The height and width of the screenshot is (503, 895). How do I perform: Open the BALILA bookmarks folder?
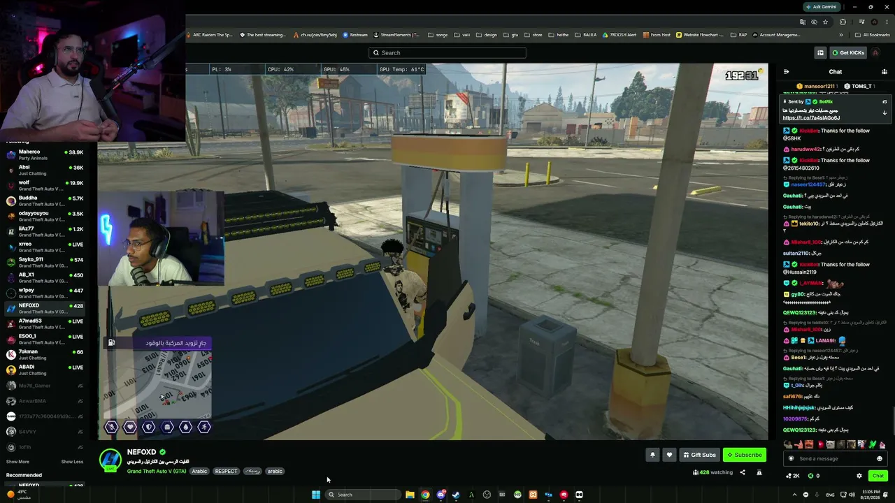pos(586,35)
